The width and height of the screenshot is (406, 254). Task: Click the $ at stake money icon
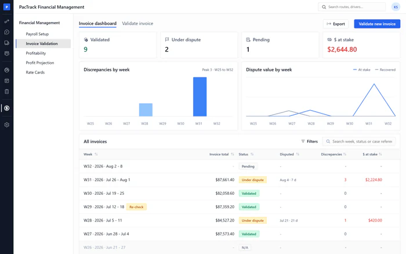tap(329, 39)
